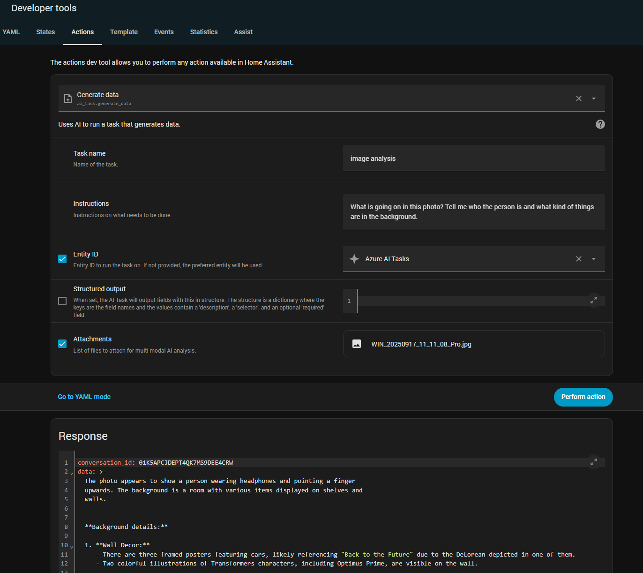This screenshot has width=643, height=573.
Task: Click the Perform action button
Action: (583, 397)
